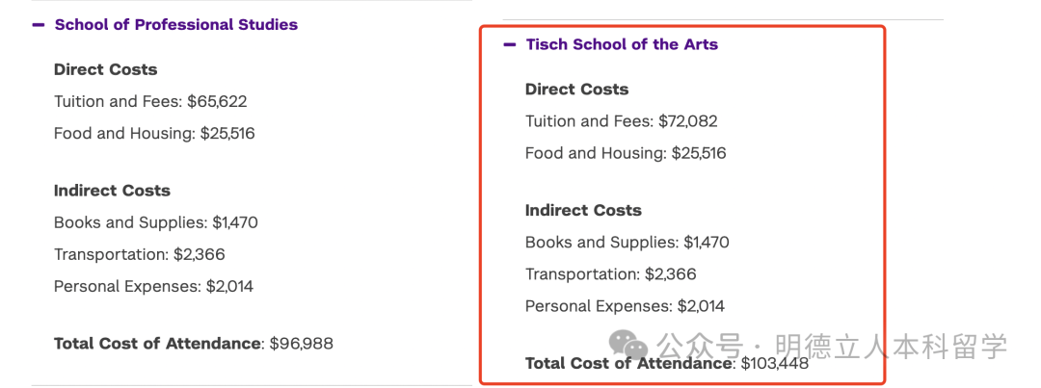Screen dimensions: 1041x388
Task: Click Books and Supplies under Professional Studies
Action: 156,222
